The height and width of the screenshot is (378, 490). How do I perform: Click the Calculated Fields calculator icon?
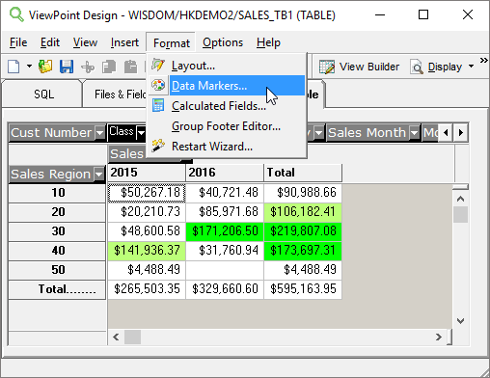coord(158,105)
